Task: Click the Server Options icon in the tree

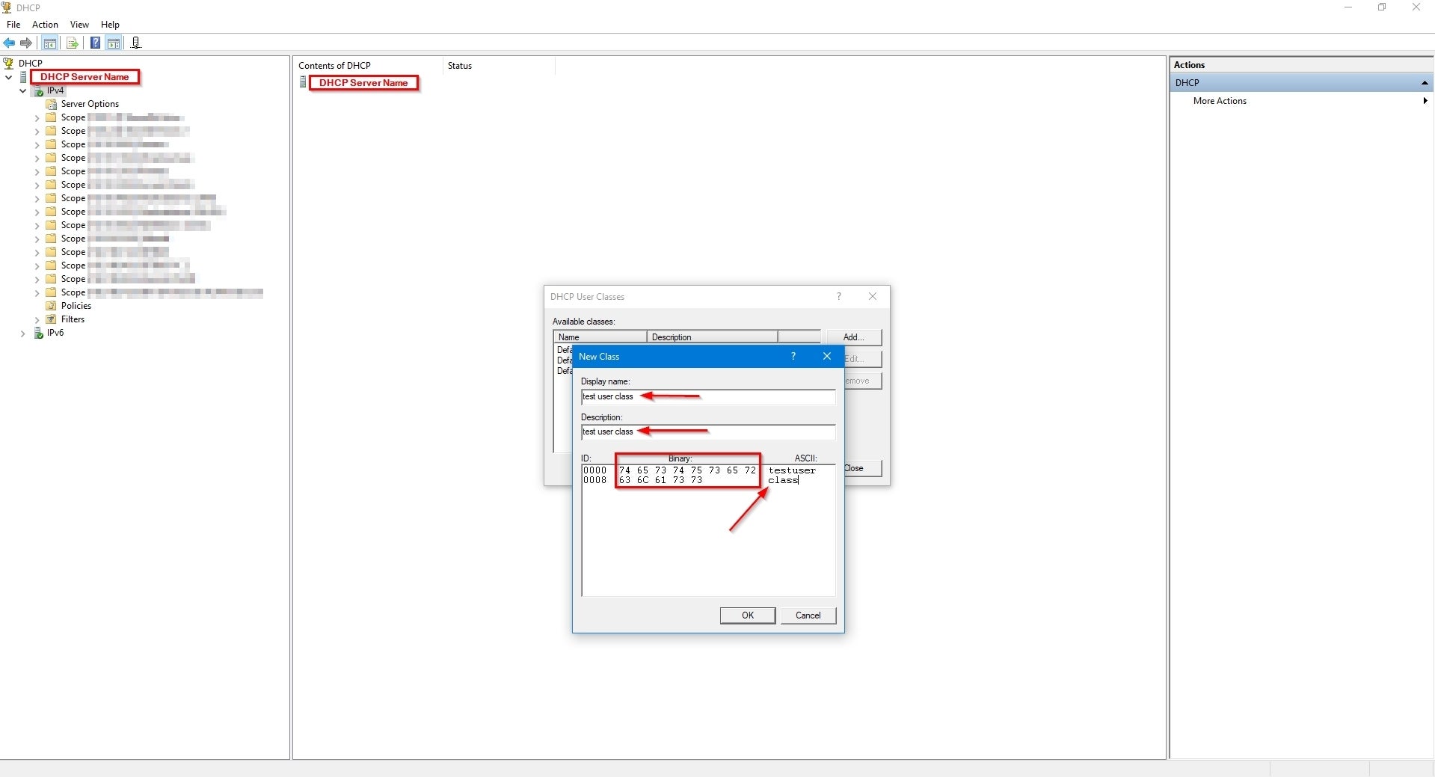Action: click(x=52, y=104)
